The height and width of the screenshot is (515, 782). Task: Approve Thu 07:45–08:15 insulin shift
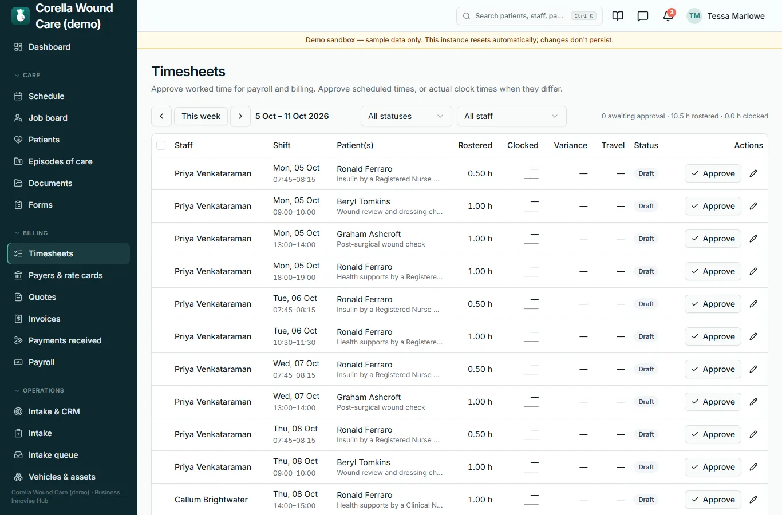pyautogui.click(x=713, y=434)
